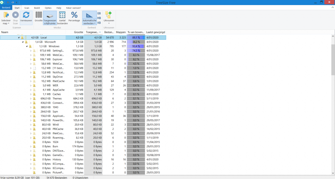Select the Grootte size mode icon
Image resolution: width=335 pixels, height=179 pixels.
pyautogui.click(x=39, y=15)
